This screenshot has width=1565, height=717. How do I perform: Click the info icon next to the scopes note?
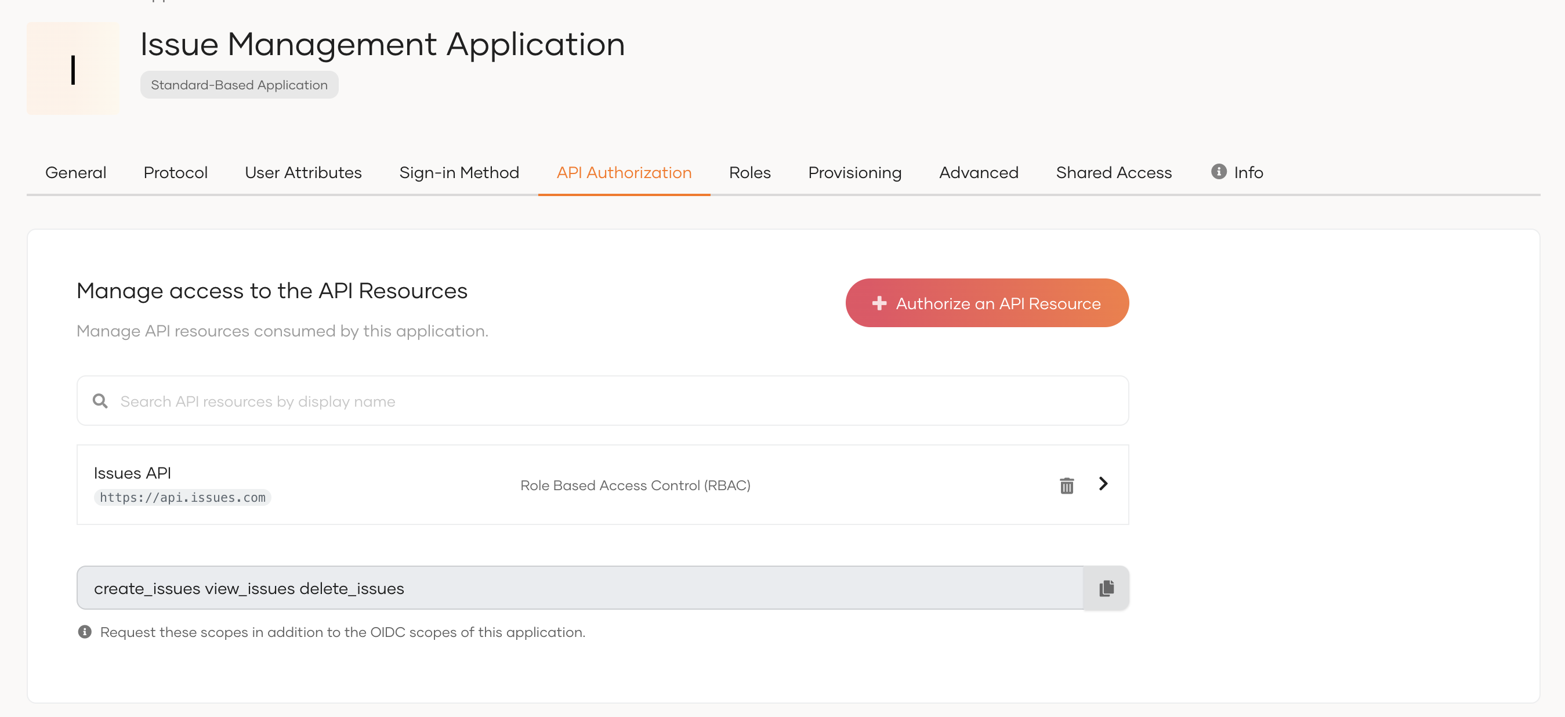pos(85,632)
